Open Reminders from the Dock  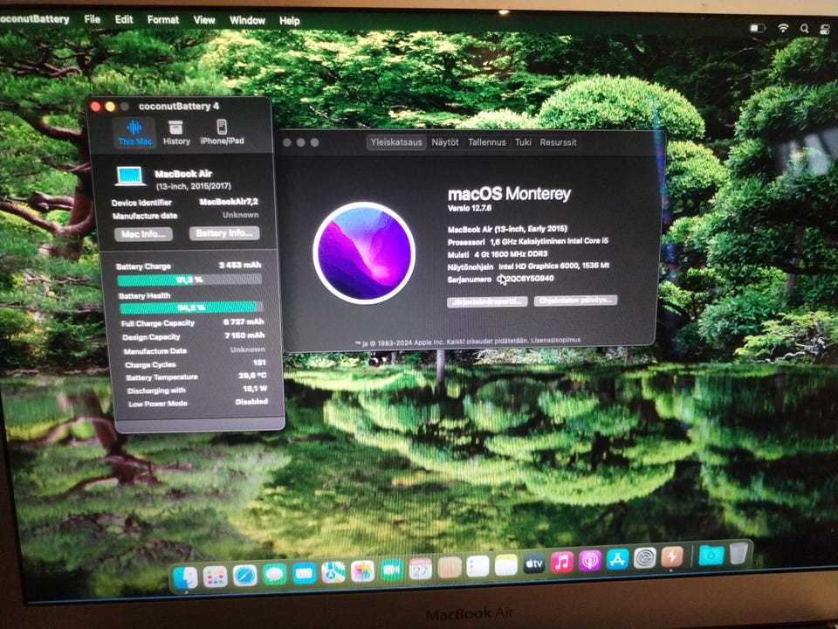[477, 566]
